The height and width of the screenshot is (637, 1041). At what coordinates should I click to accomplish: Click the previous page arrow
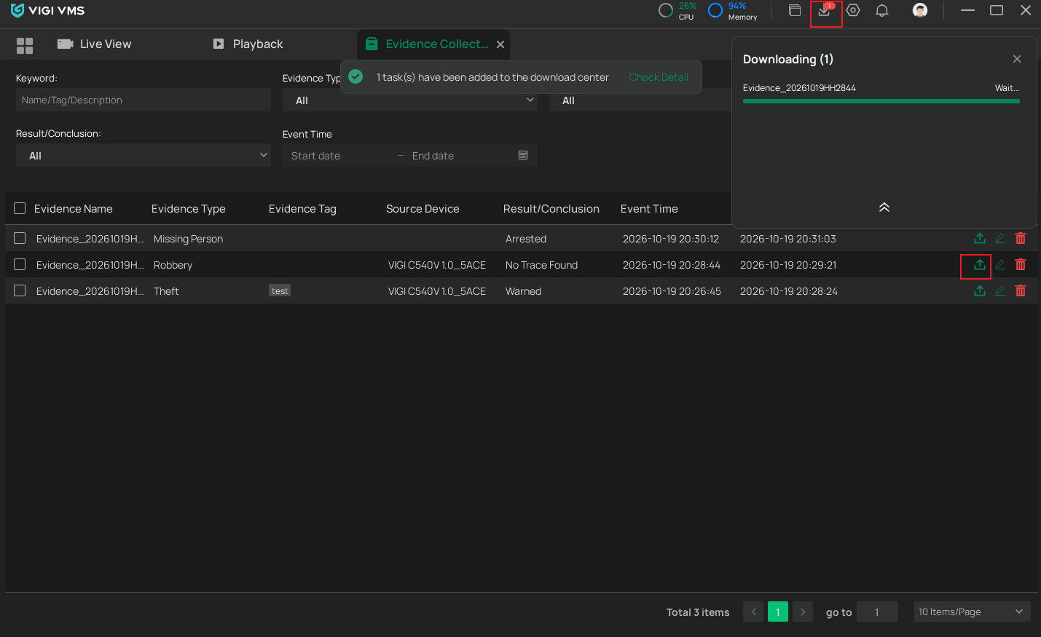coord(753,612)
